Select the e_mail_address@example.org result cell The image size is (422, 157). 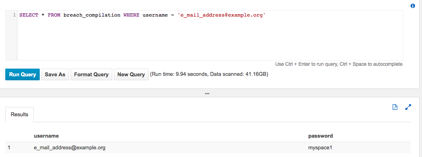coord(70,148)
